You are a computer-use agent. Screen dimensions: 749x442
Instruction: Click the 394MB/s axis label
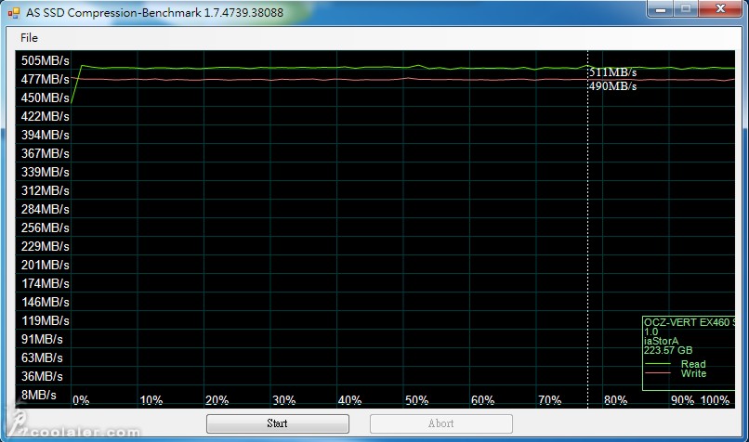[x=45, y=135]
